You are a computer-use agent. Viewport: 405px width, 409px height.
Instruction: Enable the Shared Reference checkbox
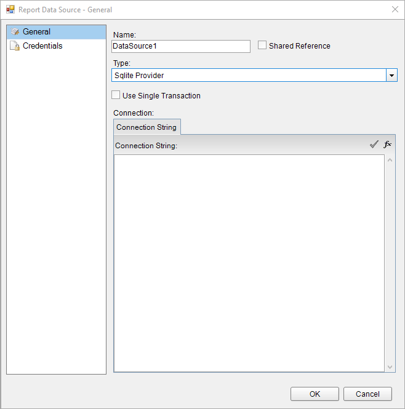[x=262, y=45]
